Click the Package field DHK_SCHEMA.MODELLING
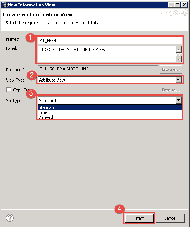Image resolution: width=190 pixels, height=227 pixels. pyautogui.click(x=98, y=69)
